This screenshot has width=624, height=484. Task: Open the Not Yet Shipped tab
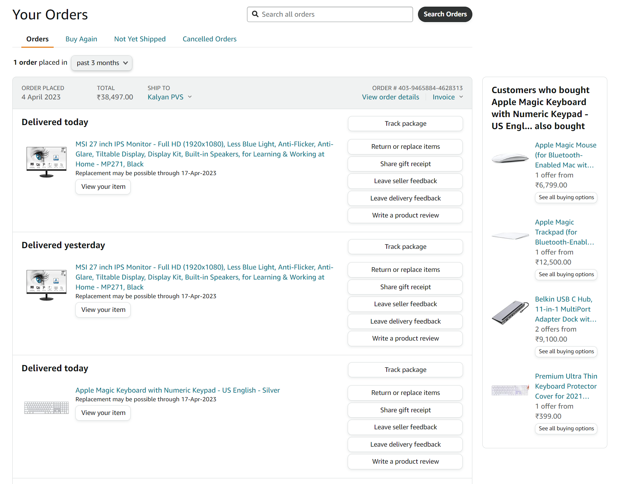pos(140,39)
